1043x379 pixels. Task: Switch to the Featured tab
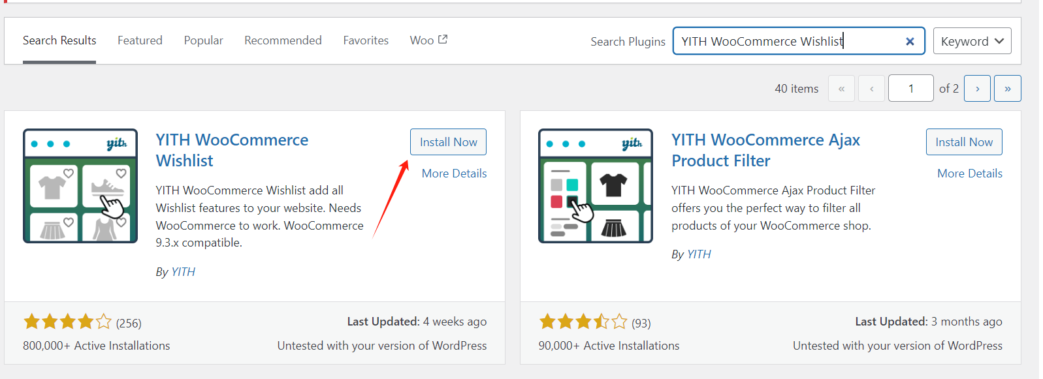pos(140,40)
